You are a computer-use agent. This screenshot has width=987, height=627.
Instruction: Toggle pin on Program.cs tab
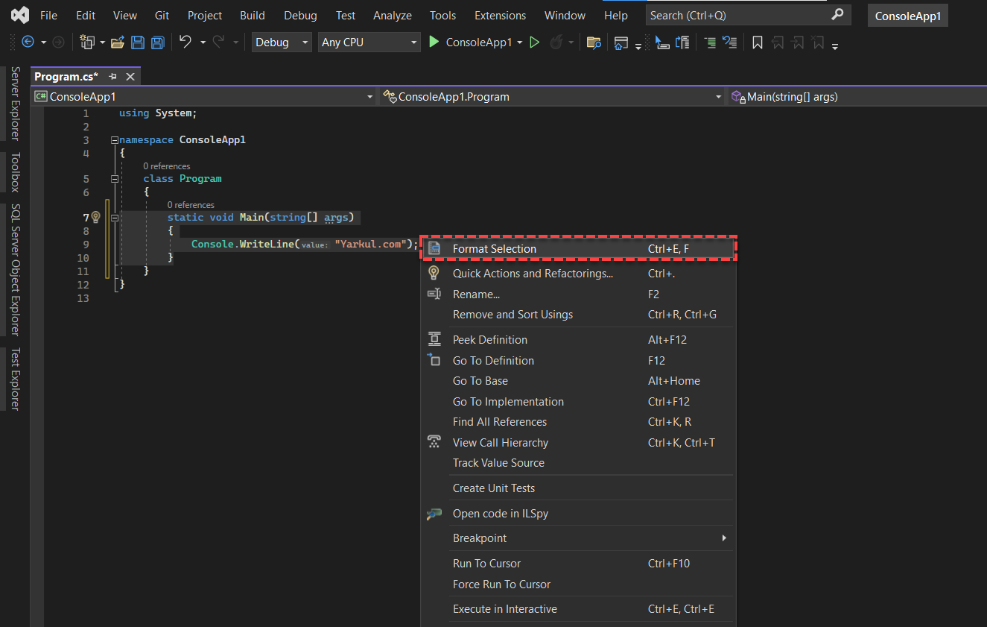(113, 77)
